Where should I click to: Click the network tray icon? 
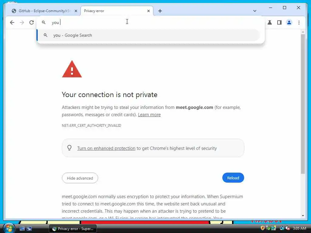282,228
